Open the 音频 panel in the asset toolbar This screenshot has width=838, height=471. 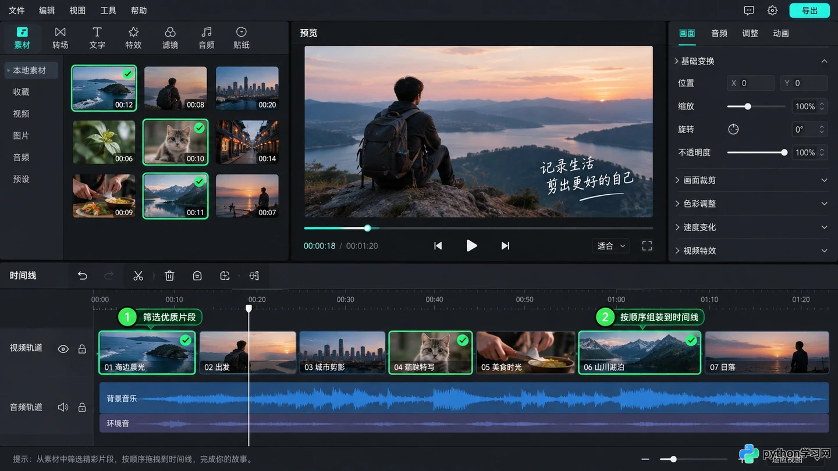pyautogui.click(x=206, y=38)
